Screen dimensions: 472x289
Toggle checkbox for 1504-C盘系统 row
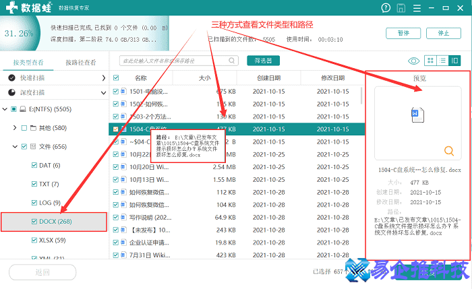(x=115, y=129)
